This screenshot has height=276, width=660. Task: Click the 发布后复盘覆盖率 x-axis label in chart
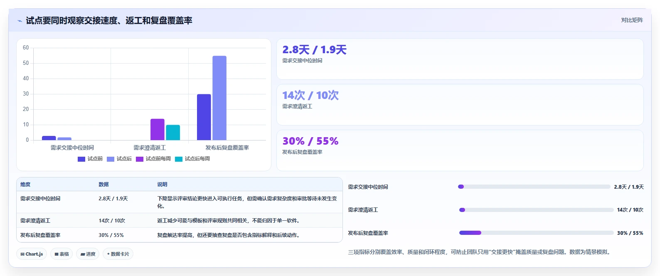tap(227, 148)
